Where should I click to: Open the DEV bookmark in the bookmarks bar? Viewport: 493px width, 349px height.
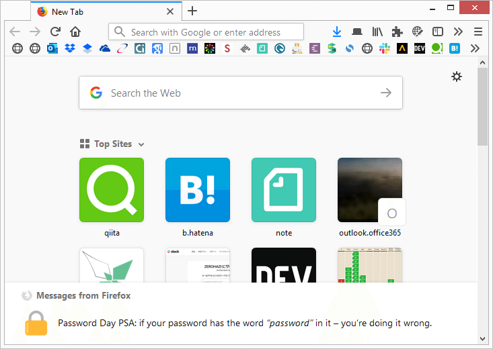tap(420, 48)
